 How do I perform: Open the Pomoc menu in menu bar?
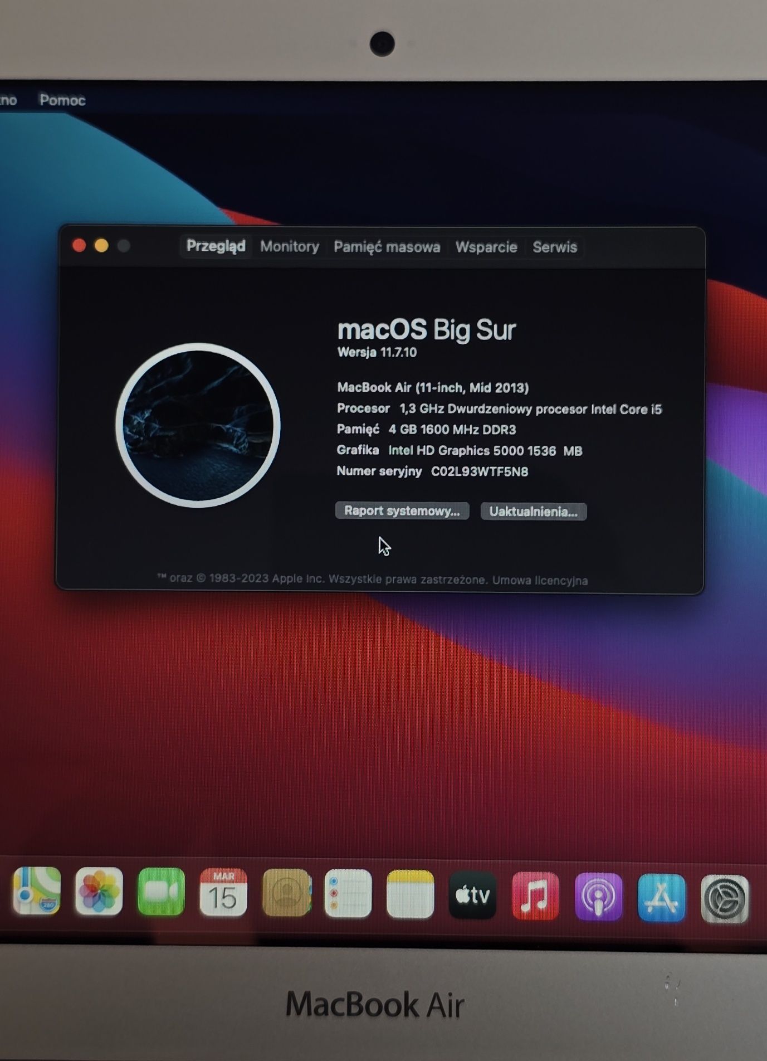(62, 100)
